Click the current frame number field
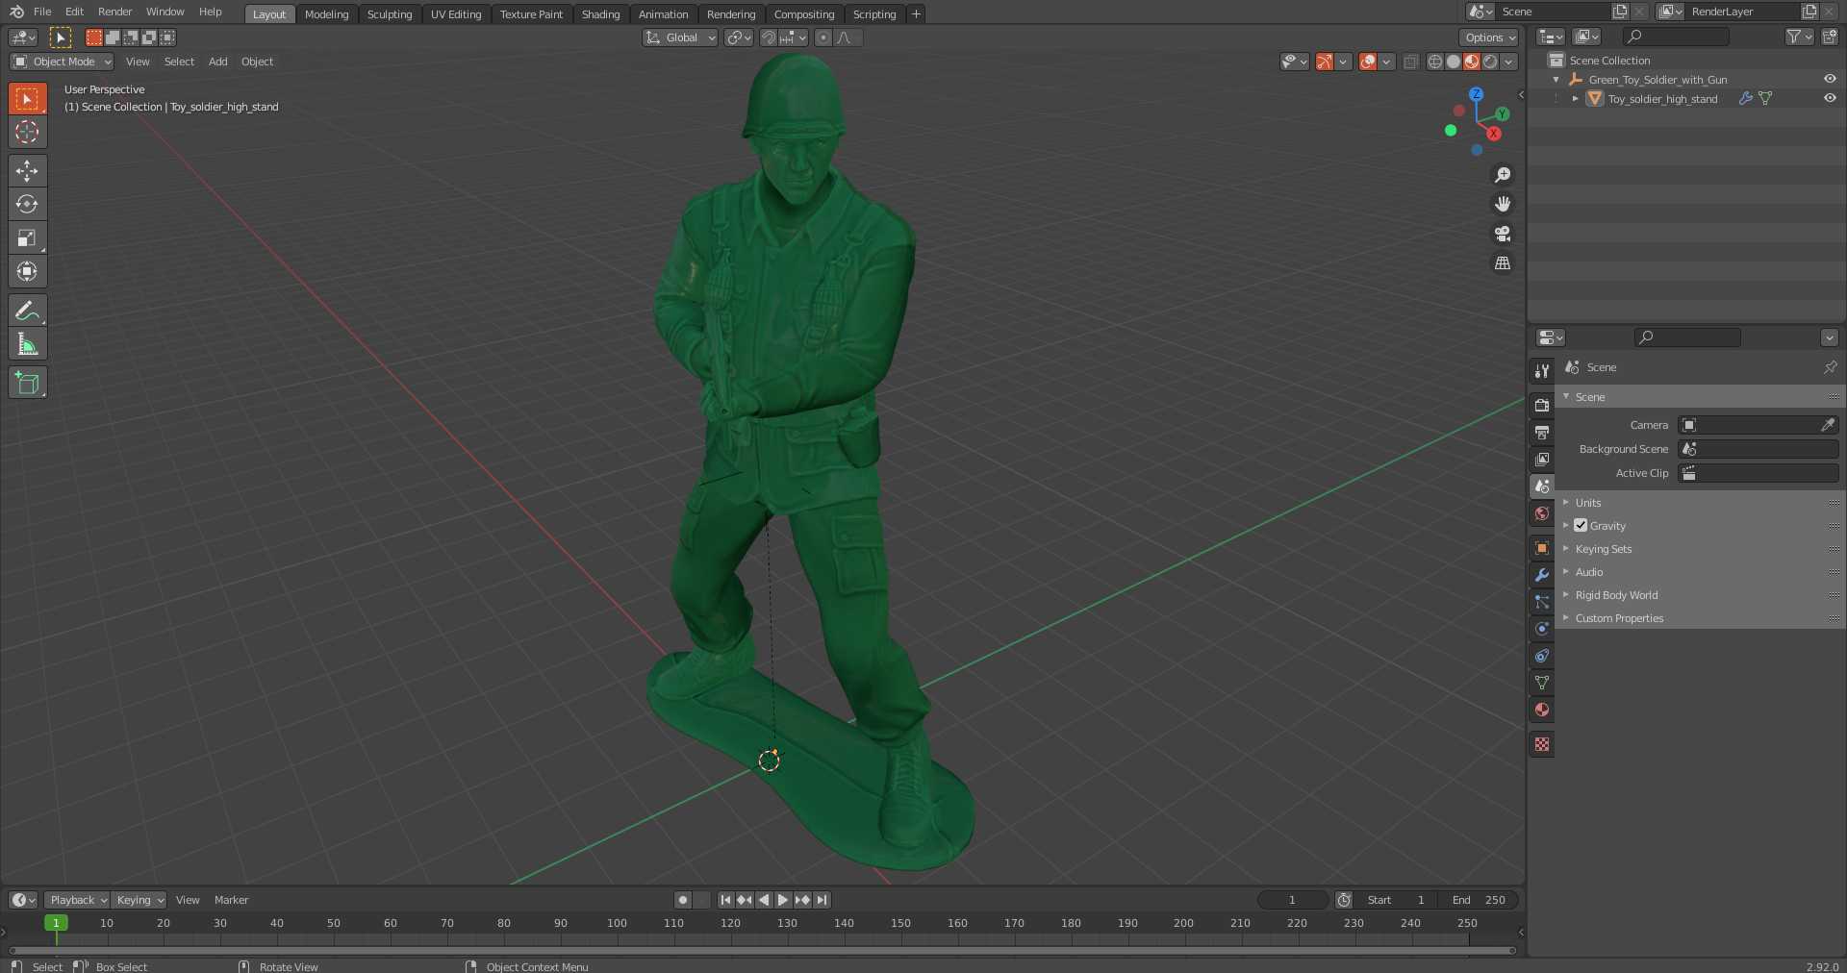This screenshot has width=1847, height=973. [x=1293, y=900]
